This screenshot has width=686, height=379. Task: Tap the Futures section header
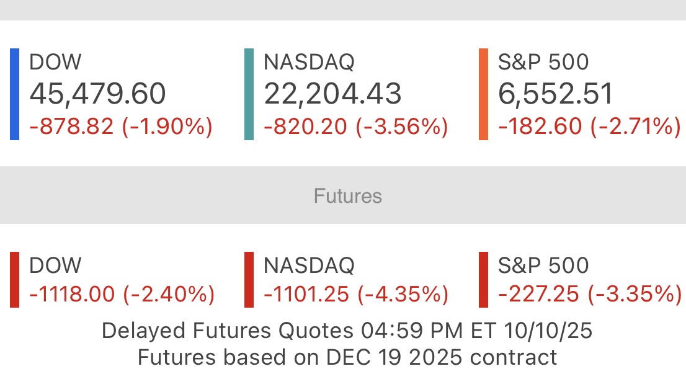coord(347,196)
